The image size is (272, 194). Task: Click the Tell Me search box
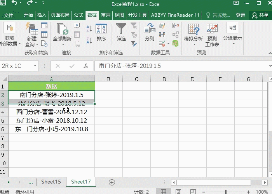tap(218, 15)
